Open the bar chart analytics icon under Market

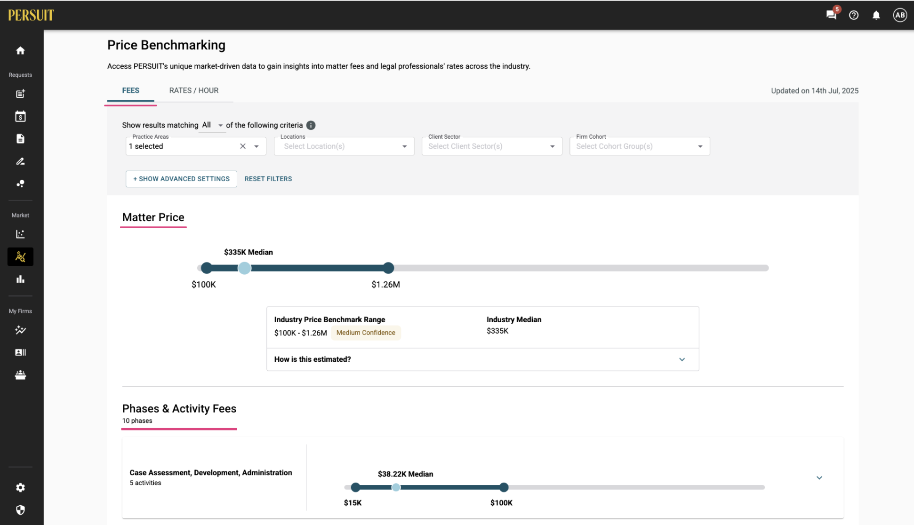click(x=20, y=278)
